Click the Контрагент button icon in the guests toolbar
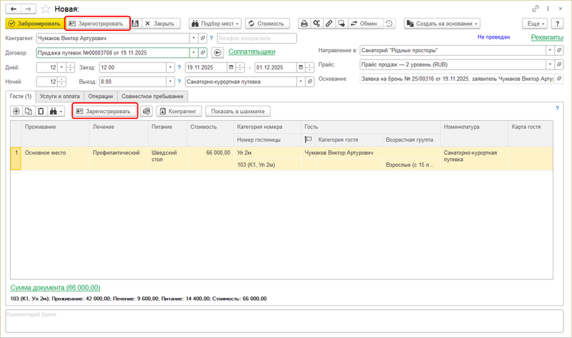The image size is (572, 338). pos(164,112)
